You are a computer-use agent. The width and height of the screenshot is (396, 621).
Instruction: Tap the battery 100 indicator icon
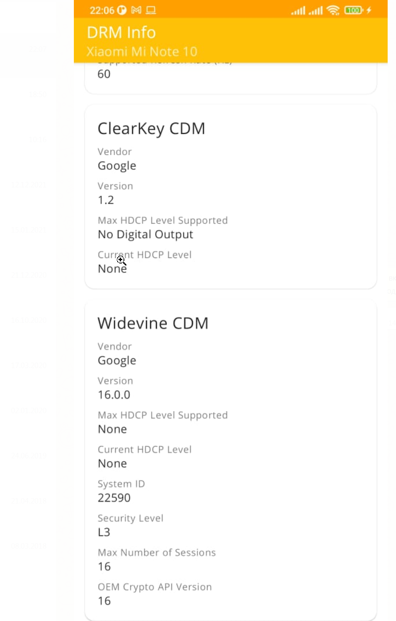click(353, 10)
